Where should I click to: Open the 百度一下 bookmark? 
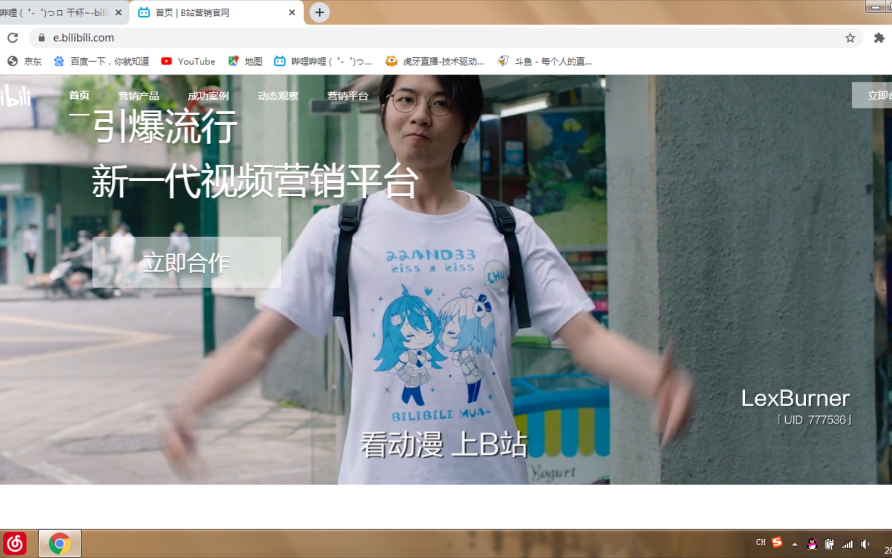(x=102, y=61)
